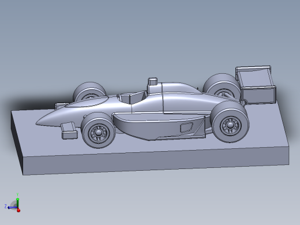Click the red X-axis ball of the triad
Screen dimensions: 300x225
[18, 211]
